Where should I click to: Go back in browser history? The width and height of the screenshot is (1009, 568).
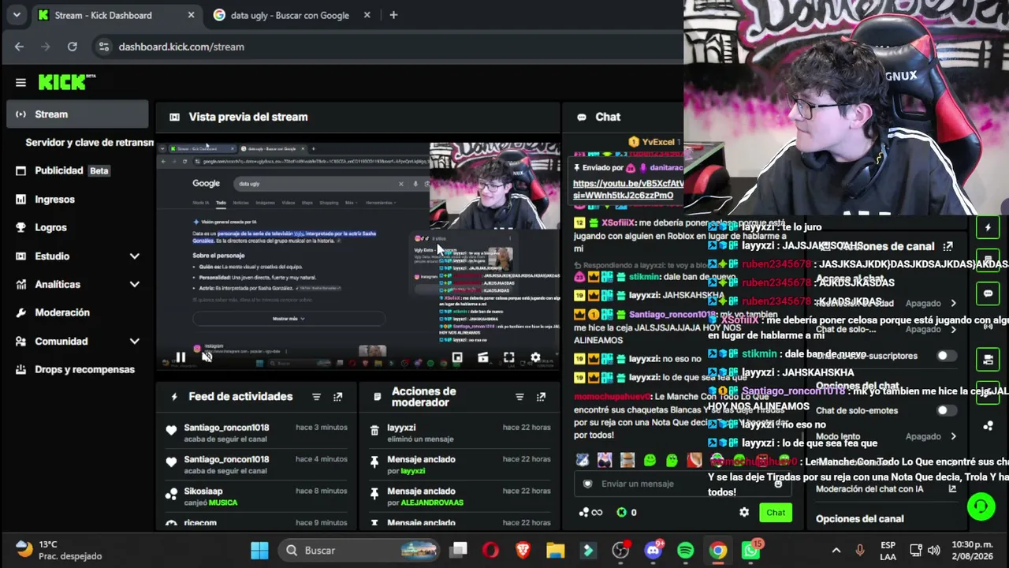[19, 47]
